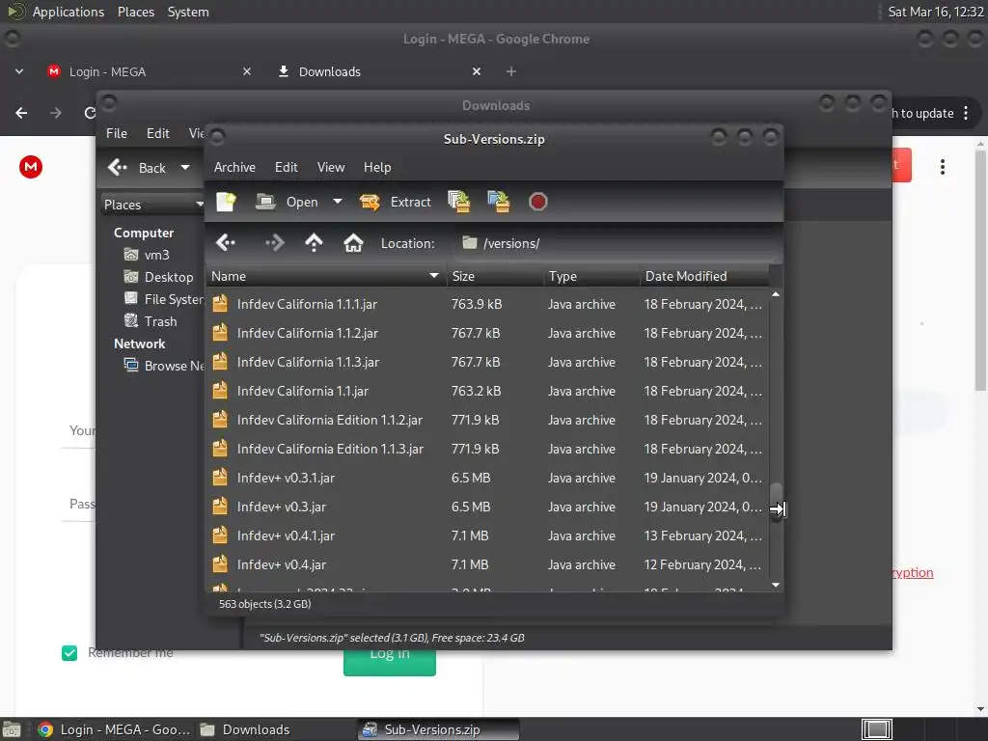988x741 pixels.
Task: Open the archive with the Open toolbar button
Action: click(x=287, y=202)
